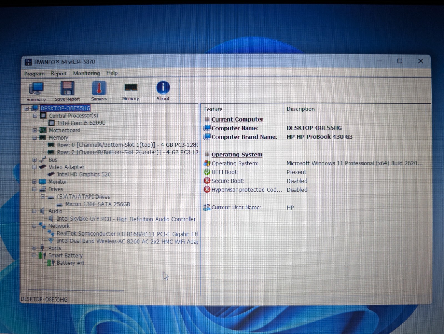Open the Program menu
This screenshot has height=334, width=444.
coord(34,74)
